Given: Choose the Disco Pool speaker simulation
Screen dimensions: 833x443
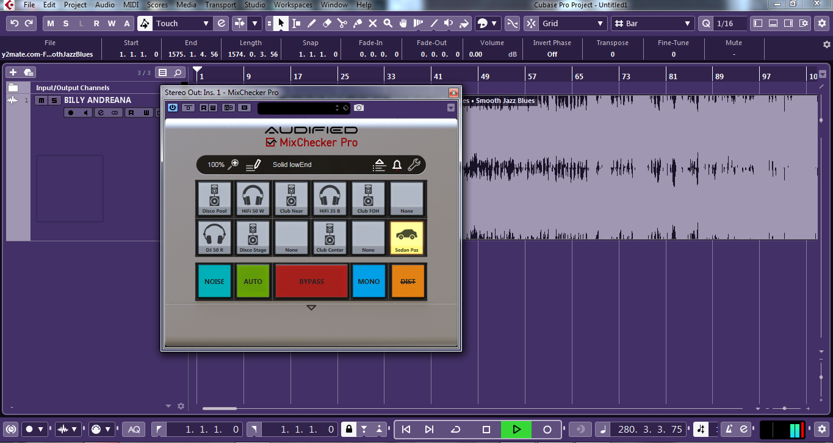Looking at the screenshot, I should [214, 198].
